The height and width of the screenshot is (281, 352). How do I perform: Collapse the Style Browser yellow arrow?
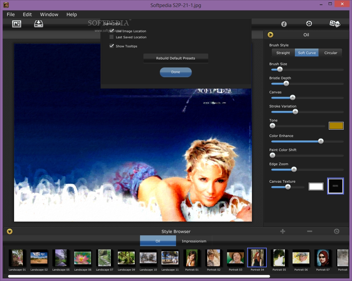tap(10, 231)
